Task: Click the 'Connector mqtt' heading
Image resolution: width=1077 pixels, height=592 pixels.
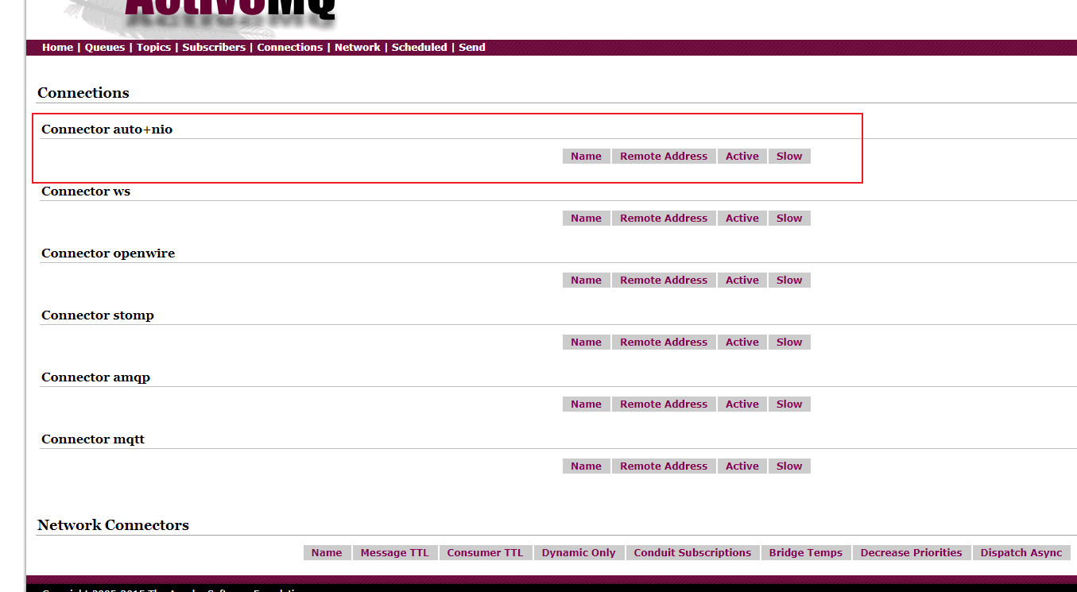Action: tap(93, 439)
